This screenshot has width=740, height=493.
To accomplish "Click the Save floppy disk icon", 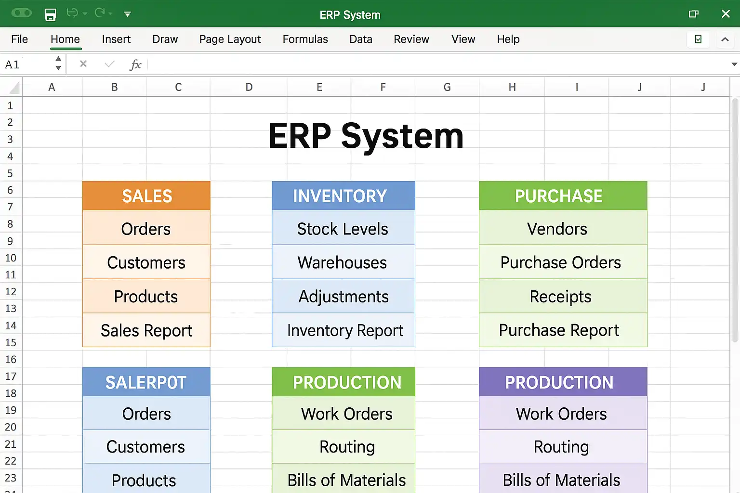I will [x=50, y=14].
